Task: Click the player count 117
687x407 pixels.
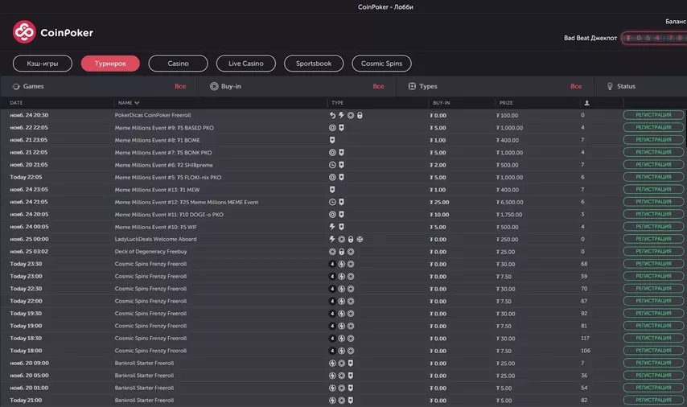Action: [x=585, y=338]
